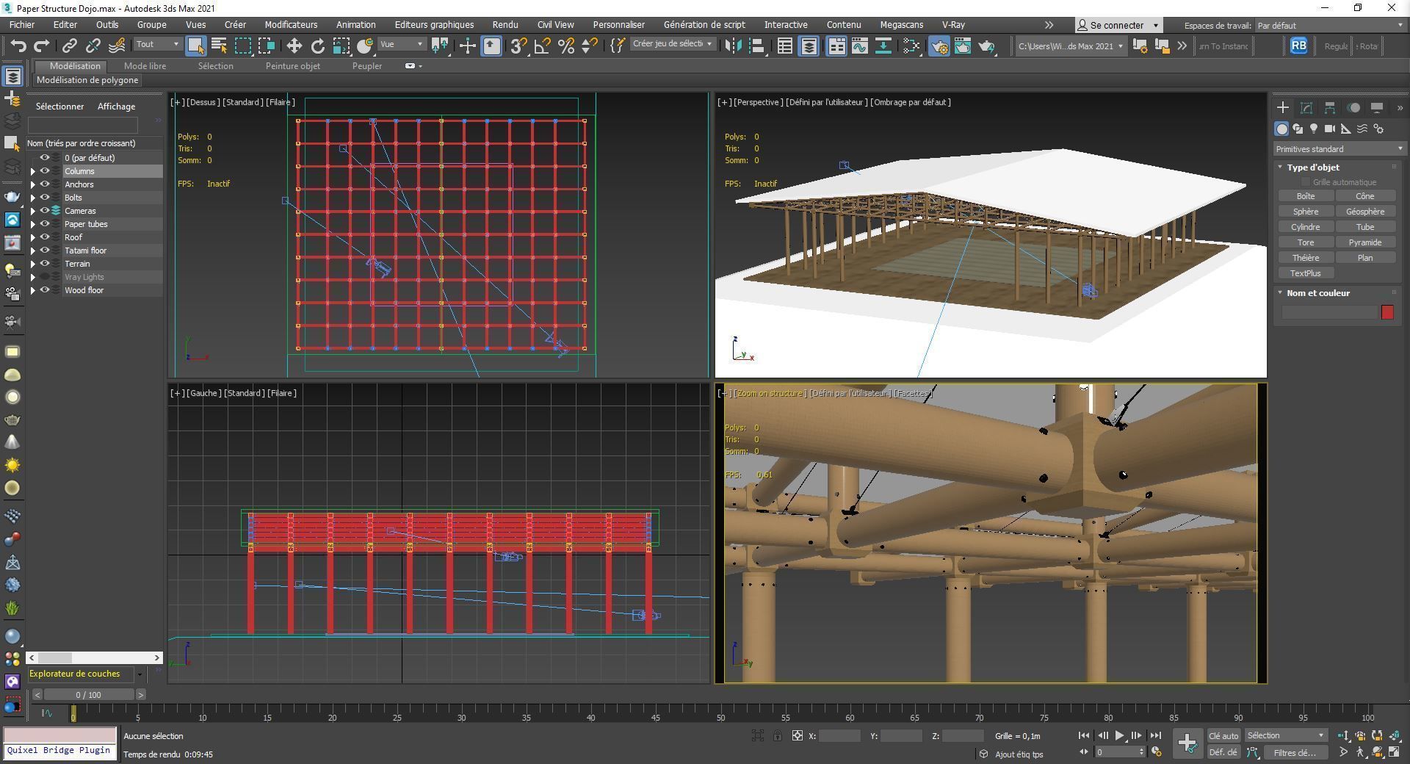Select the Lights category icon

[1314, 129]
